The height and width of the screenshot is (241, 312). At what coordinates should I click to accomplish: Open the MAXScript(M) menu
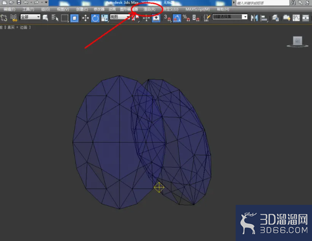[197, 9]
